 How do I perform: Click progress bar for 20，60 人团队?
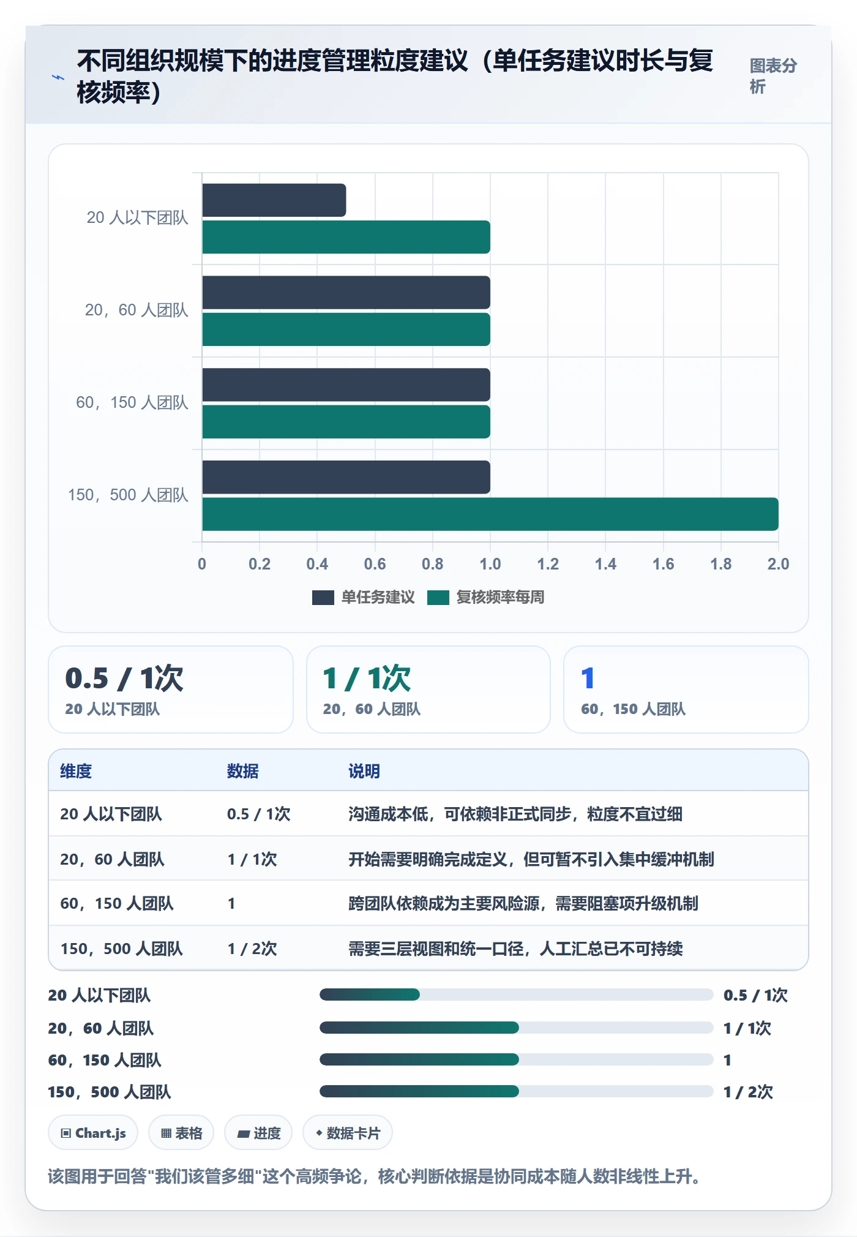pos(516,1028)
